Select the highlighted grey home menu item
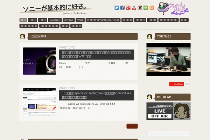 [x=23, y=20]
